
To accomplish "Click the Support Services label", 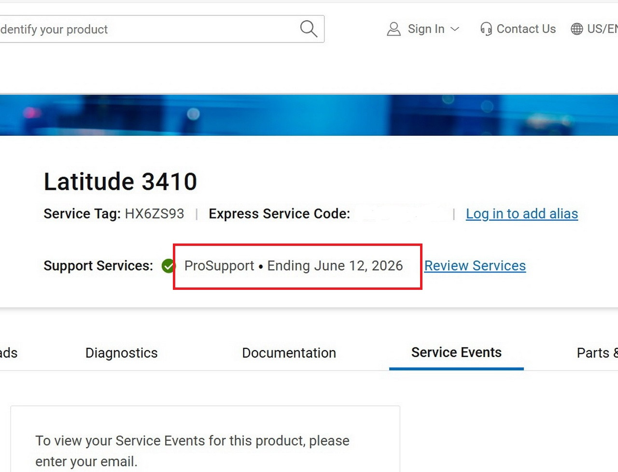I will click(x=98, y=266).
